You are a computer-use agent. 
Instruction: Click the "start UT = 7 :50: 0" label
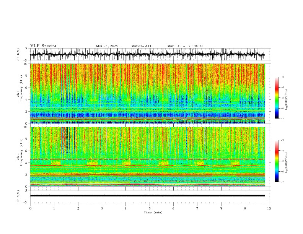(x=185, y=46)
